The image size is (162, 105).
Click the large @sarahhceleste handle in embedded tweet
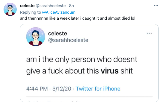[68, 40]
